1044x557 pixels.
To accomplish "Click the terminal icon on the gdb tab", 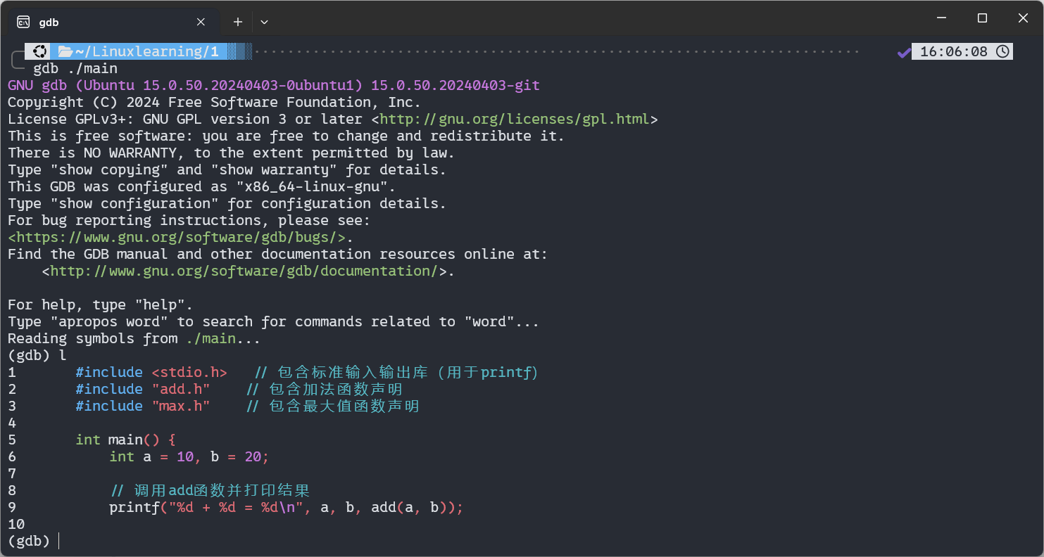I will point(23,22).
